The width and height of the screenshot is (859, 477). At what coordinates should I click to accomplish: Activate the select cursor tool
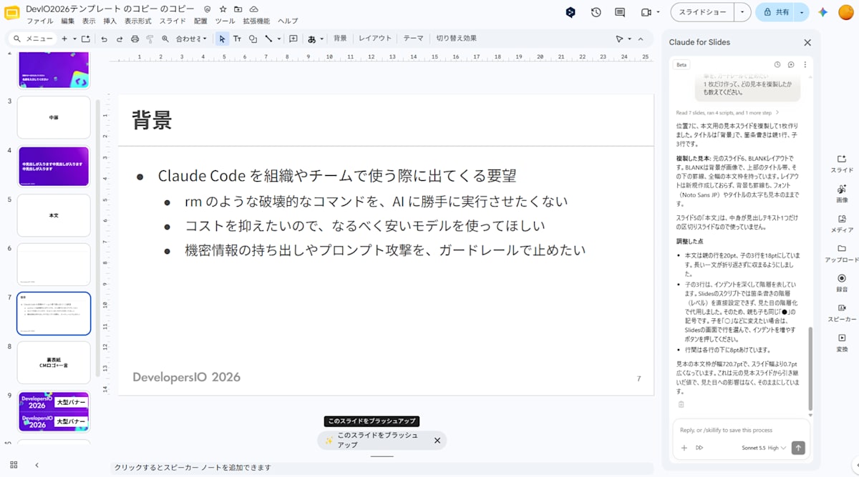click(x=222, y=39)
